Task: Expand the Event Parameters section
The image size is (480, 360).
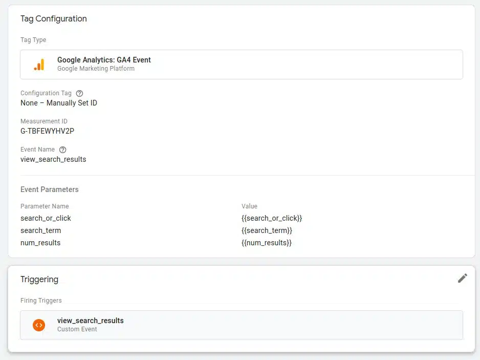Action: (49, 189)
